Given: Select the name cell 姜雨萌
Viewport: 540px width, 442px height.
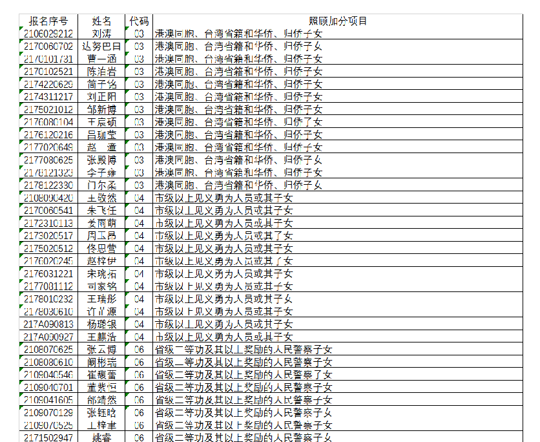Looking at the screenshot, I should [x=101, y=223].
